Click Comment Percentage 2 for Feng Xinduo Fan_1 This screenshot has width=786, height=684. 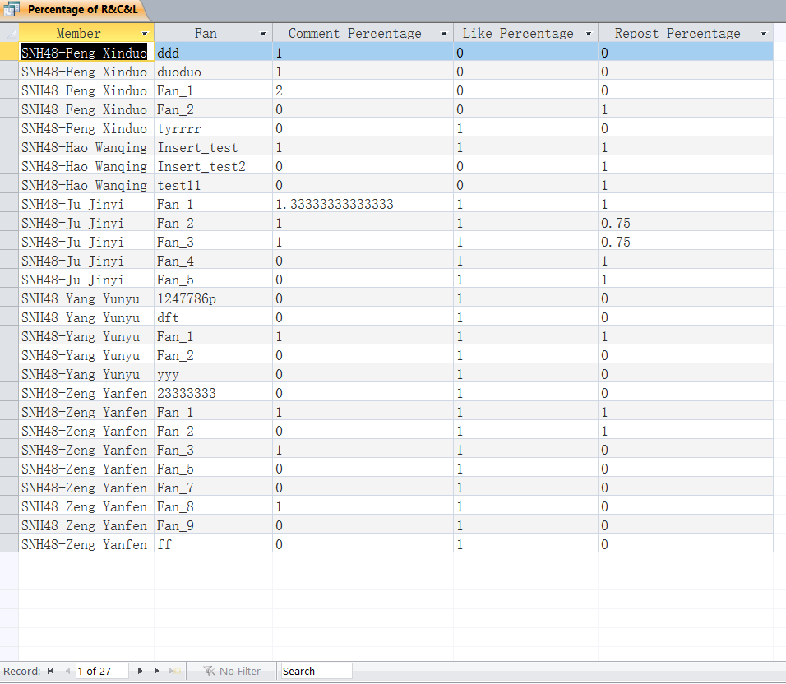tap(363, 90)
